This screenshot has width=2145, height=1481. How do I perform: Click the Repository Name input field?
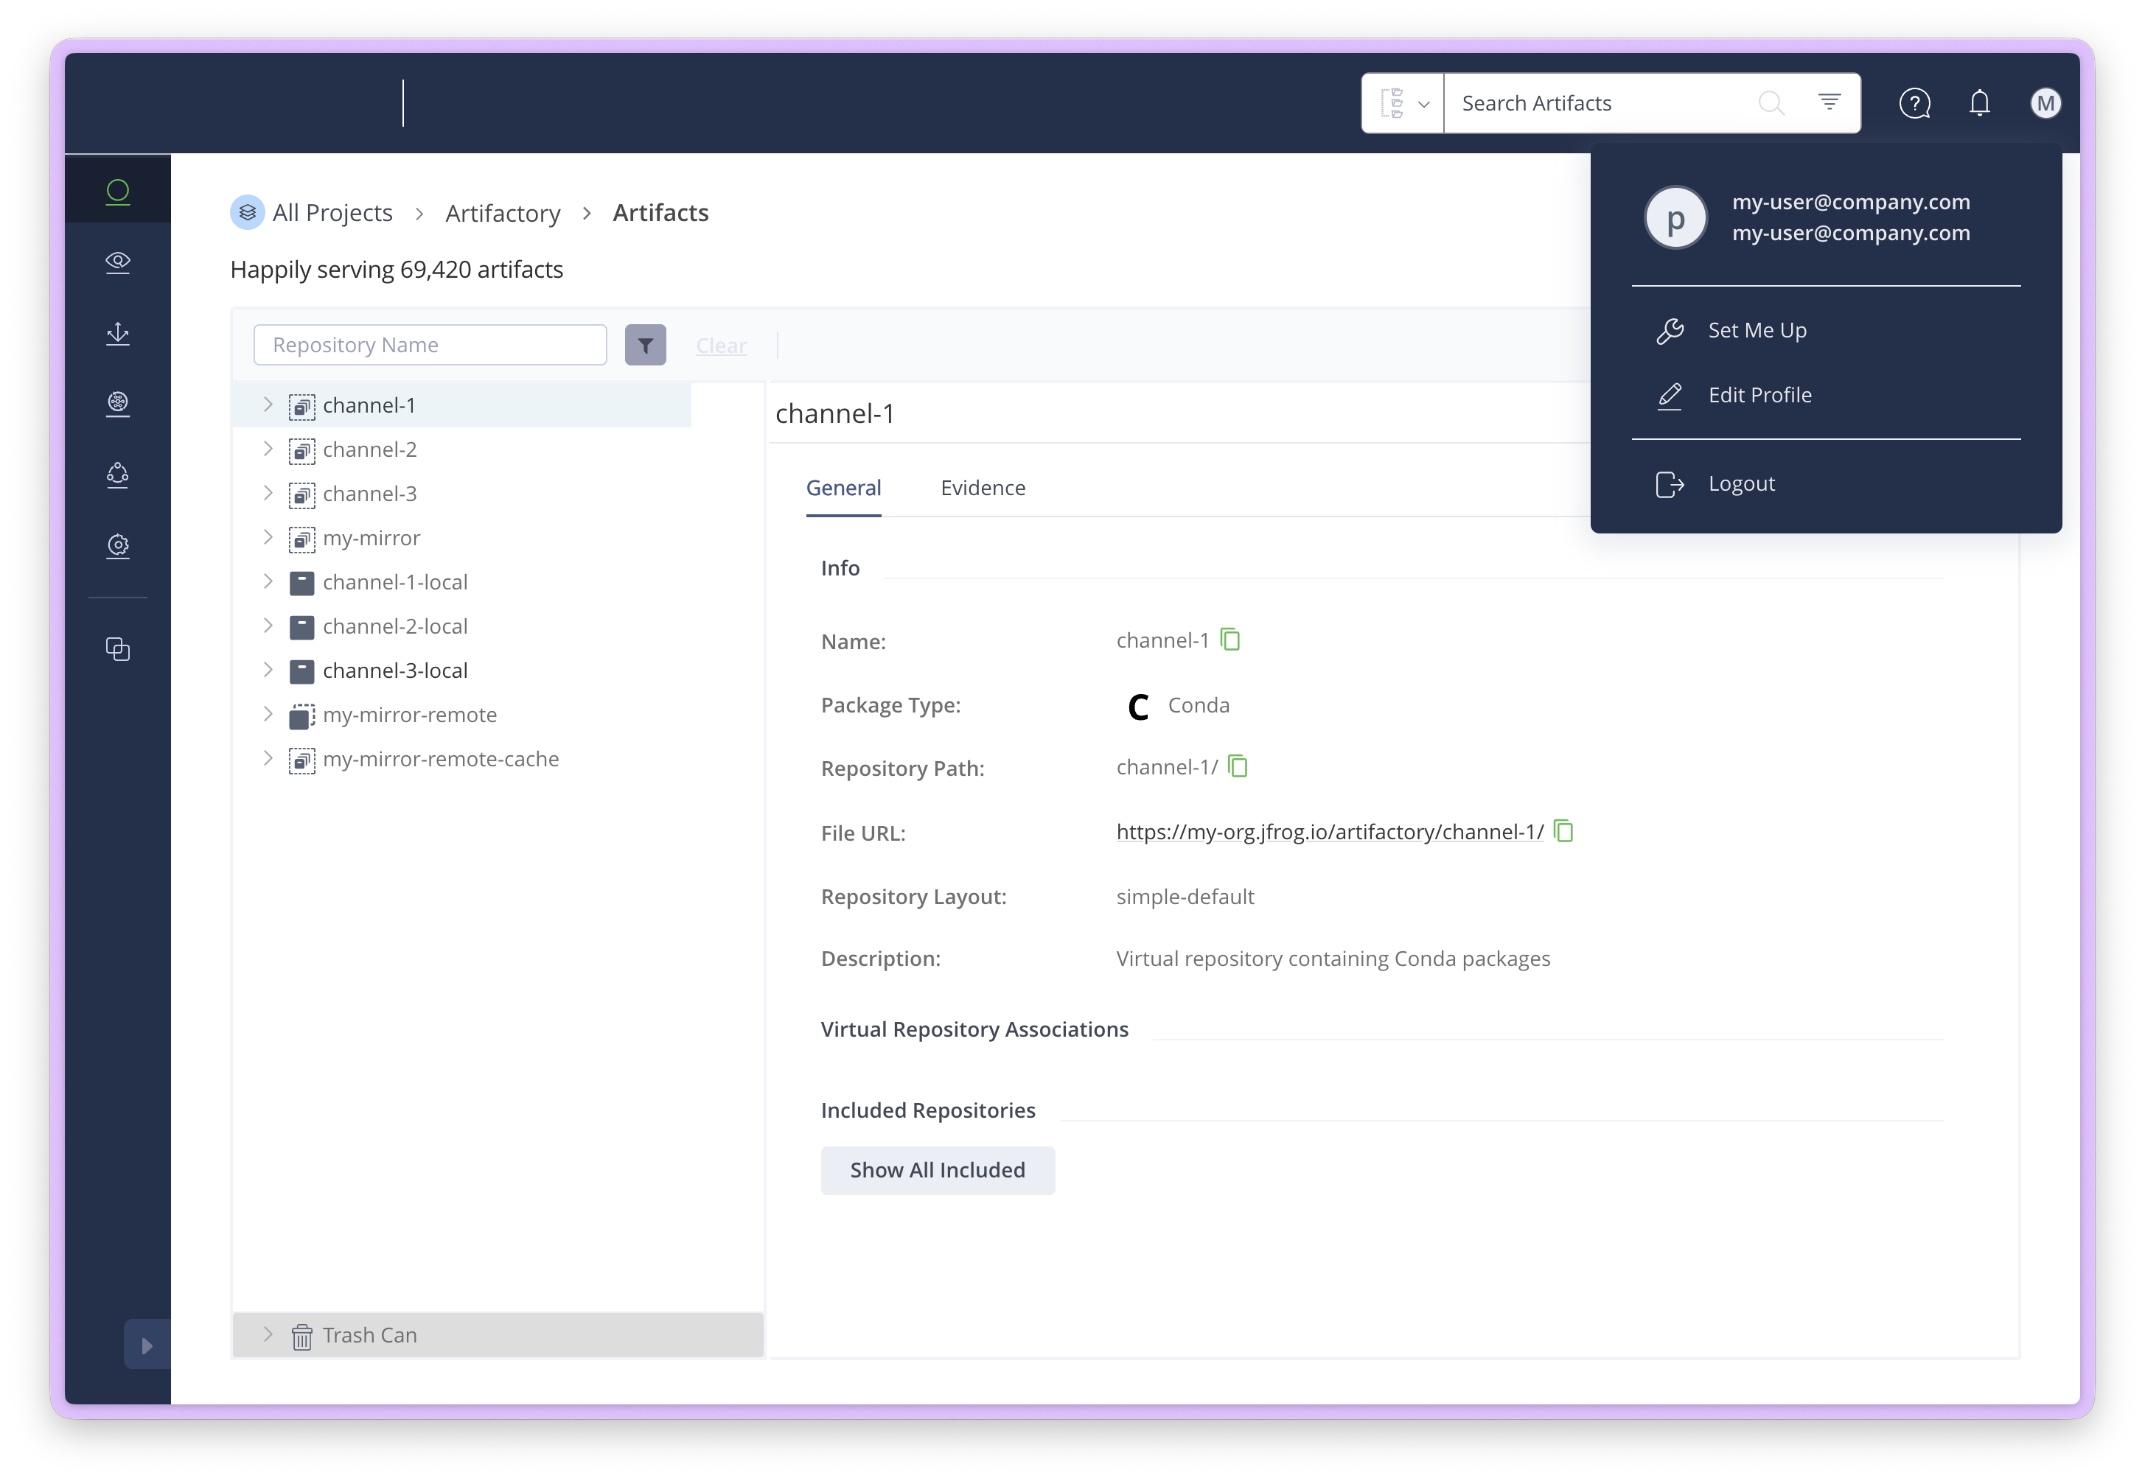430,345
